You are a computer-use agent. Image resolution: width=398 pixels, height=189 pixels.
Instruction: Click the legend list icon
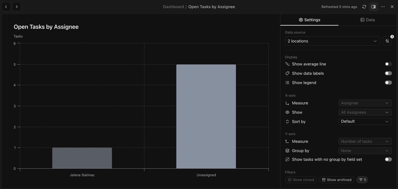point(287,83)
